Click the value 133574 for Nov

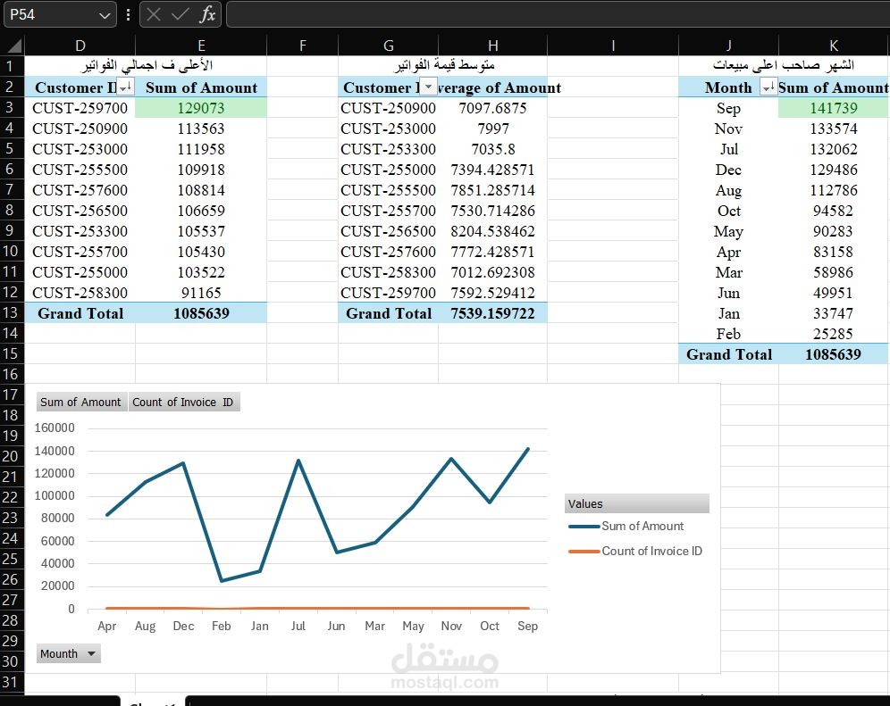(x=833, y=129)
